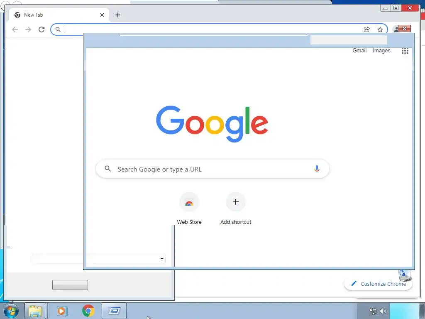Close the New Tab tab
425x319 pixels.
tap(102, 15)
